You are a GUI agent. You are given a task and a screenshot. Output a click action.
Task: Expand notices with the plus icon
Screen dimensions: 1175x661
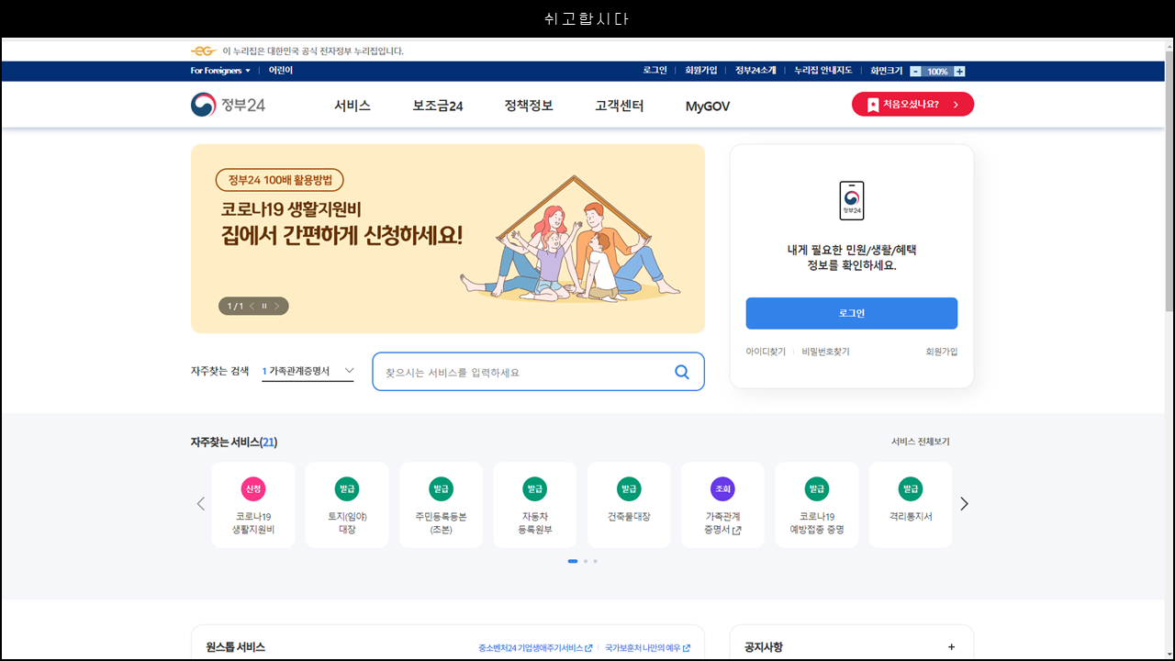[951, 647]
